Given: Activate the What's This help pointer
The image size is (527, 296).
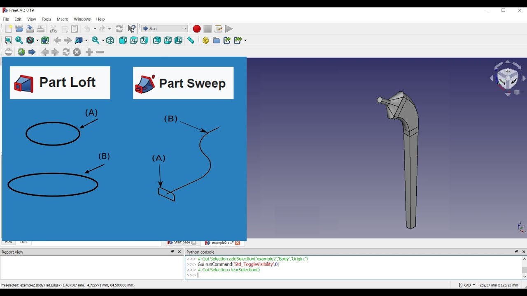Looking at the screenshot, I should [131, 29].
